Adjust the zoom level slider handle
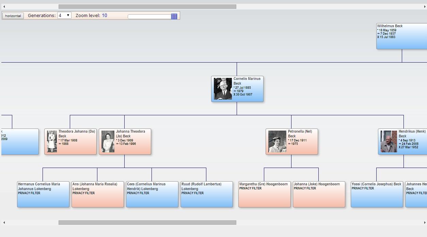The height and width of the screenshot is (237, 427). coord(174,16)
